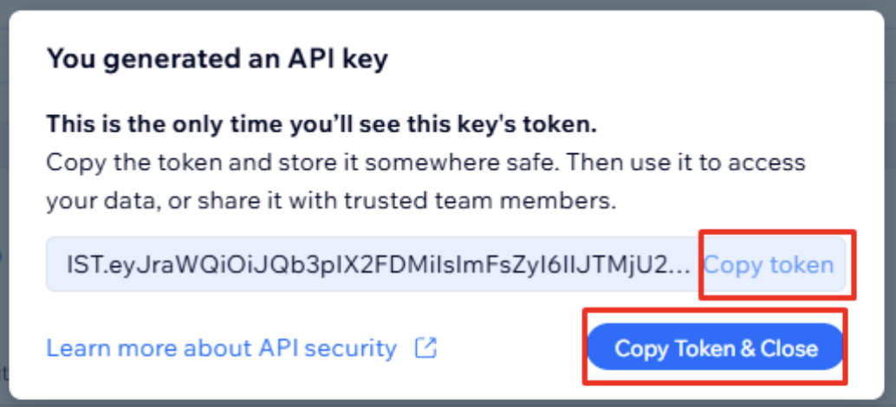Screen dimensions: 896x407
Task: Click the external link icon beside API security
Action: [425, 347]
